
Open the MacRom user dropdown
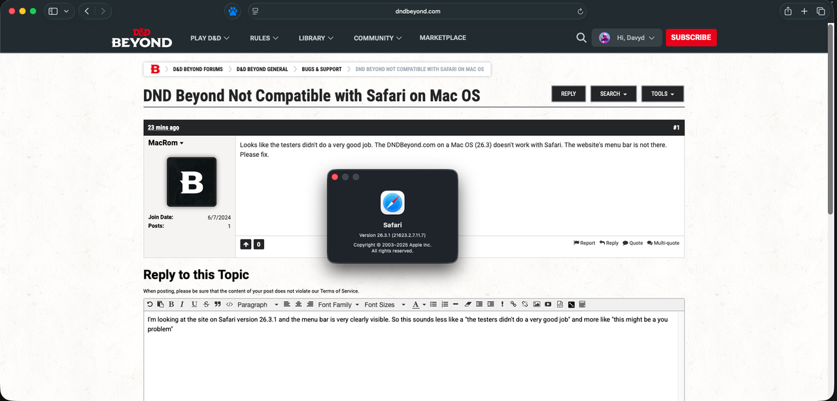(166, 143)
